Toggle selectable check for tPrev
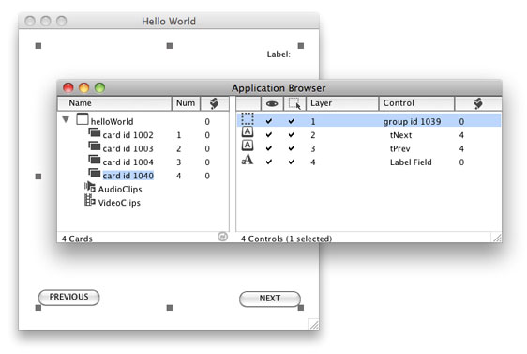The image size is (527, 354). [x=292, y=148]
